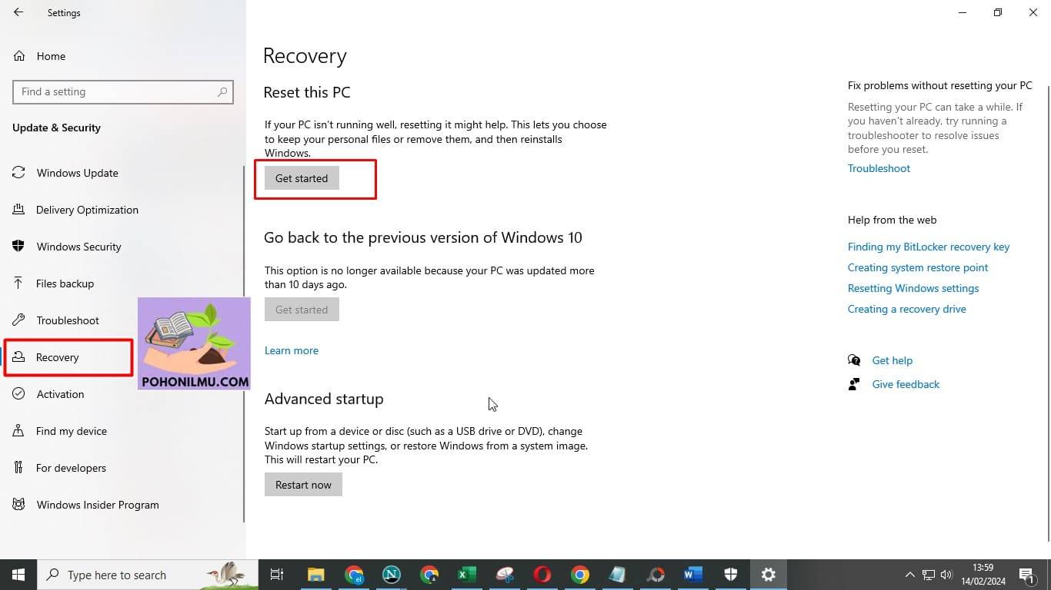Open the Give feedback icon
This screenshot has width=1051, height=590.
854,384
